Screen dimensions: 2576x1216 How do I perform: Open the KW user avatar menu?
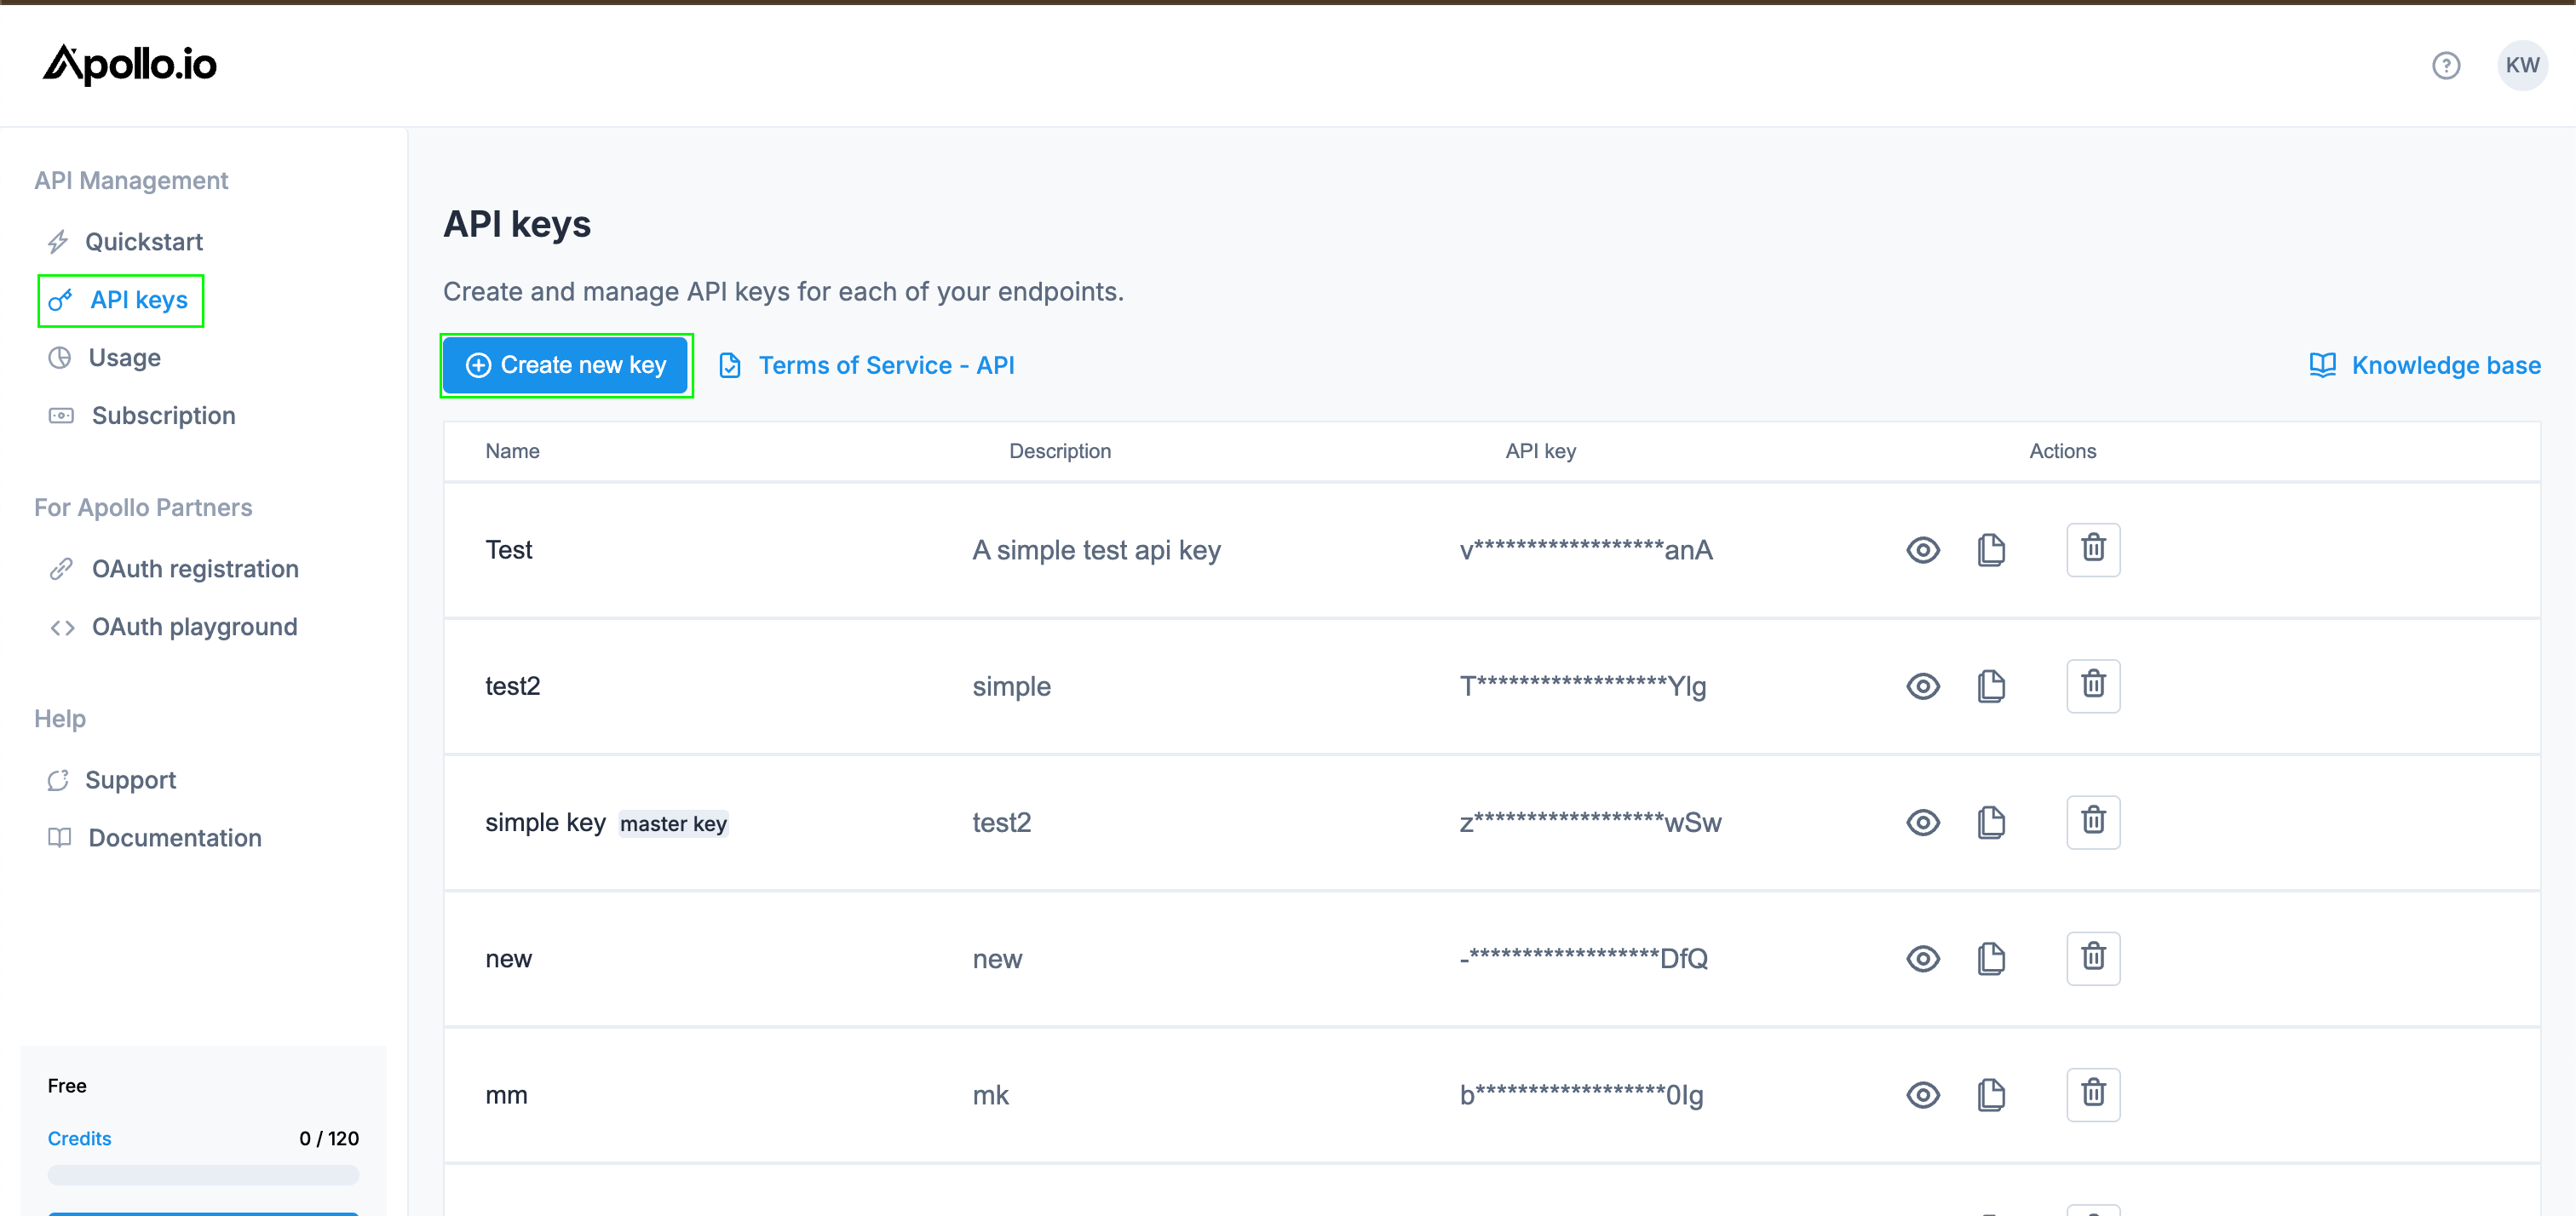tap(2521, 66)
